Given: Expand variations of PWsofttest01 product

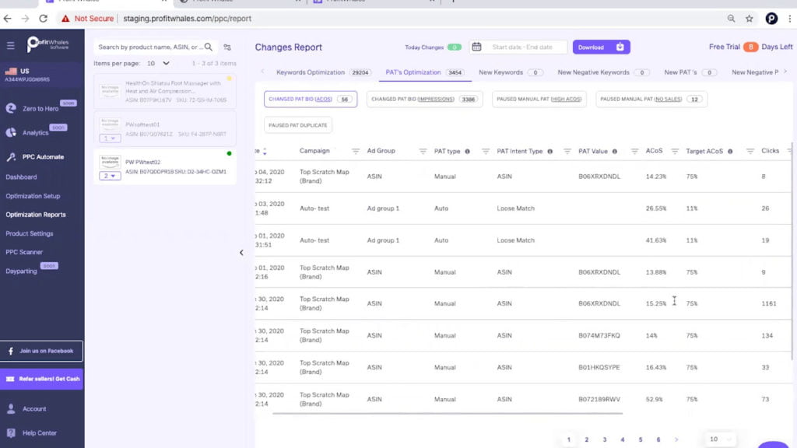Looking at the screenshot, I should coord(110,138).
